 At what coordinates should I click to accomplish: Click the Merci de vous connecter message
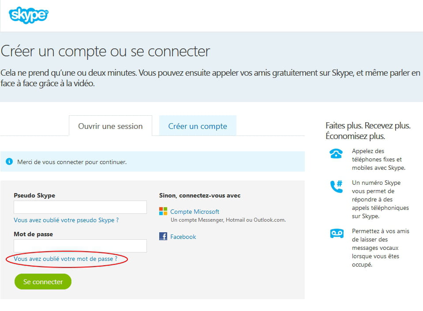point(72,162)
